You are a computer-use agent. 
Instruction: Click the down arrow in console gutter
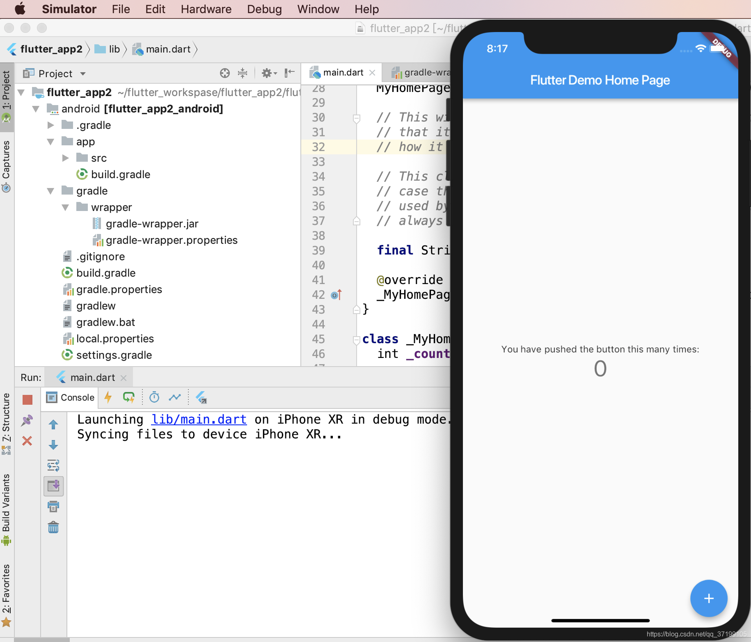click(x=53, y=445)
